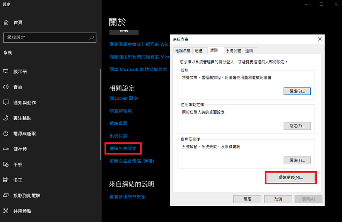342x222 pixels.
Task: Focus the 尋找設定 search field
Action: pyautogui.click(x=50, y=38)
